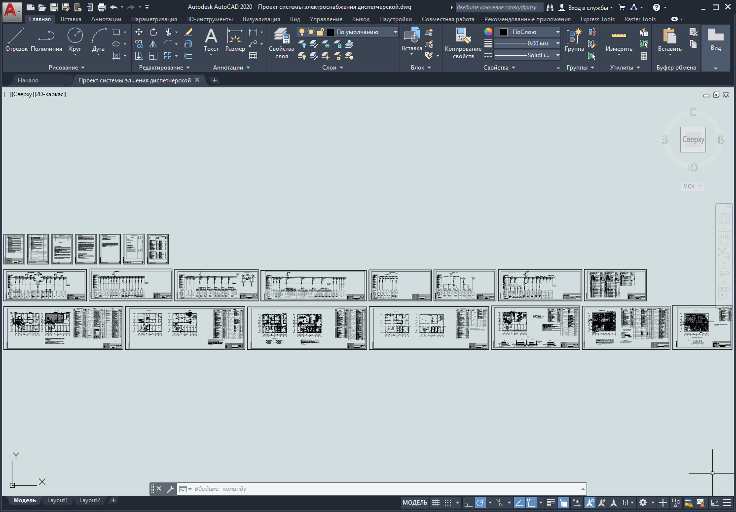
Task: Toggle annotation visibility in status bar
Action: click(x=590, y=503)
